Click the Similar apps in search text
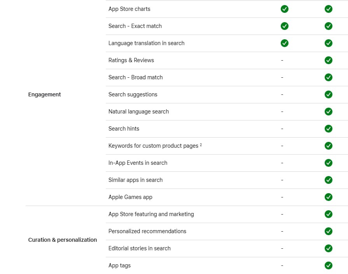Screen dimensions: 348x274 [135, 180]
